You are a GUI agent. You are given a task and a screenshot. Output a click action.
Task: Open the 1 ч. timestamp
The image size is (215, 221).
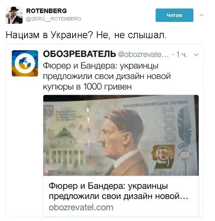point(182,54)
